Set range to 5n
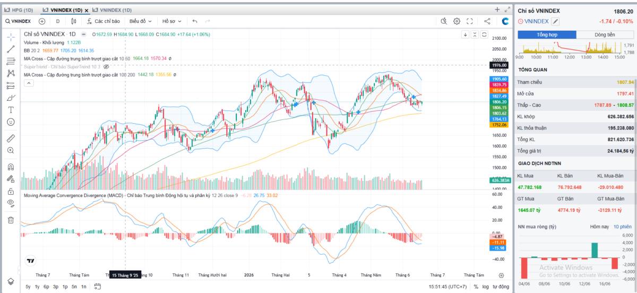Image resolution: width=637 pixels, height=293 pixels. tap(74, 287)
